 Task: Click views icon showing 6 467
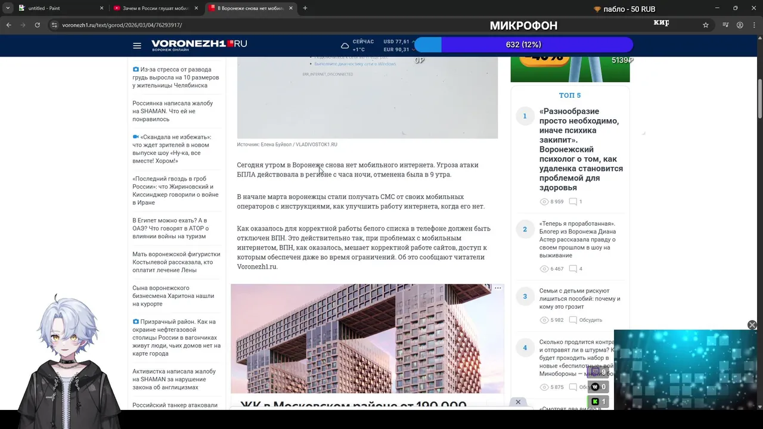pos(544,269)
